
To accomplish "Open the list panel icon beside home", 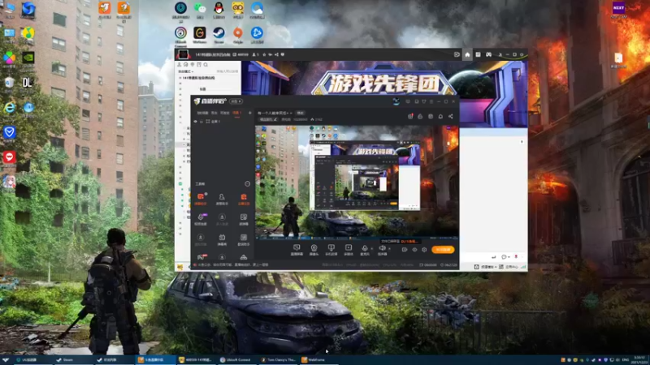I will click(478, 54).
